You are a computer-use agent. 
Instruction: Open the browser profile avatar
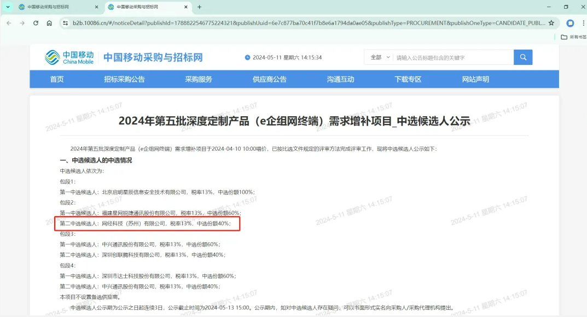569,23
